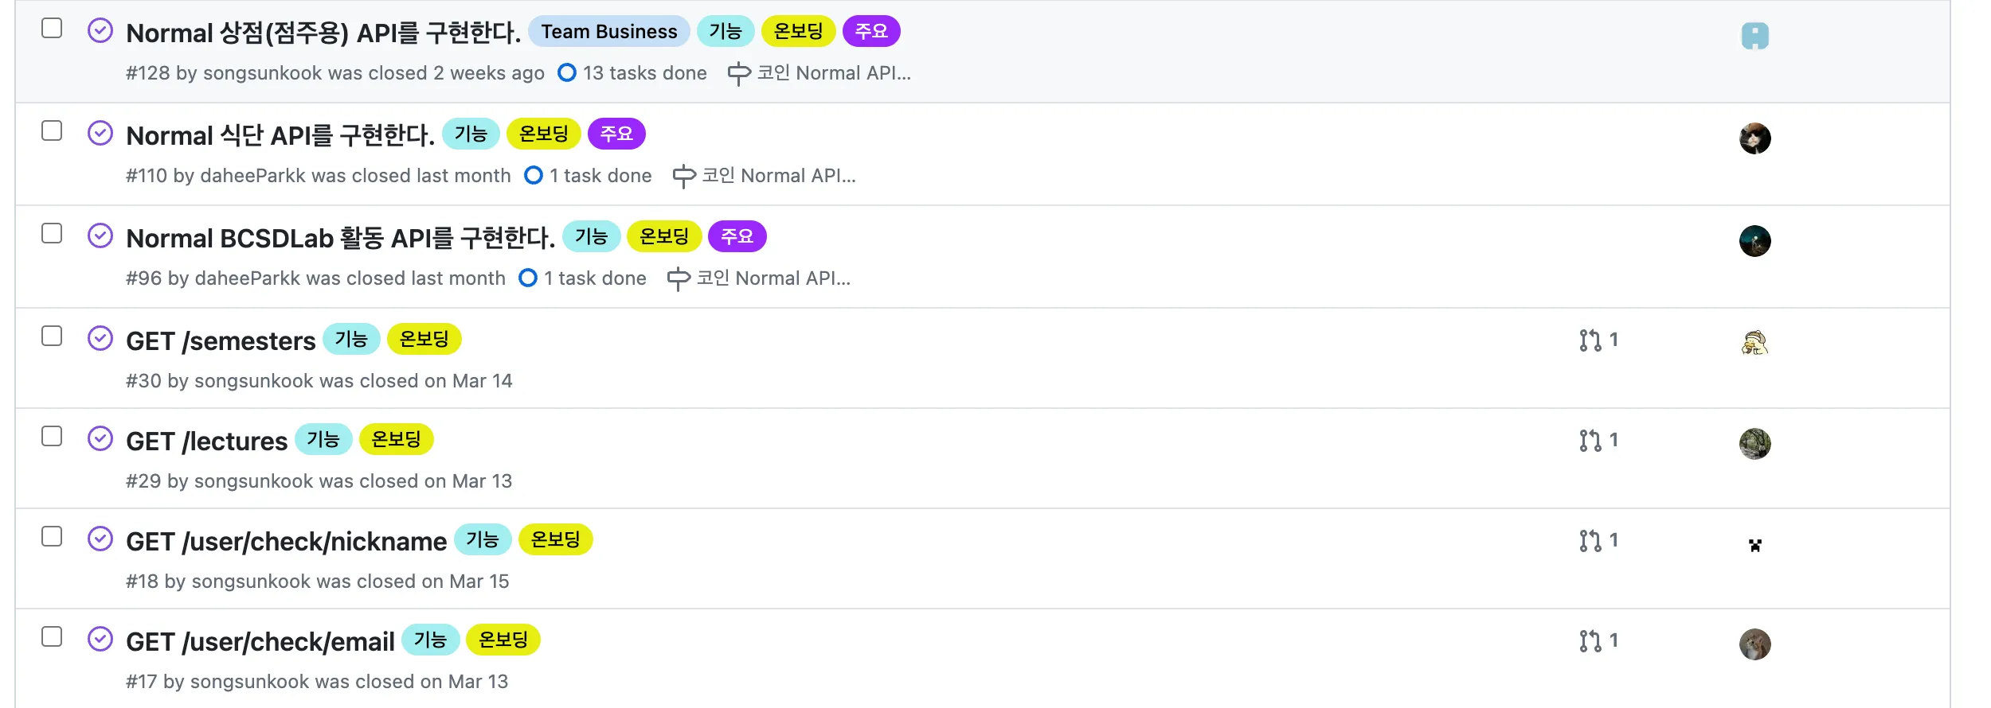The height and width of the screenshot is (708, 1991).
Task: Click assignee avatar on Normal 상점 API issue
Action: 1754,36
